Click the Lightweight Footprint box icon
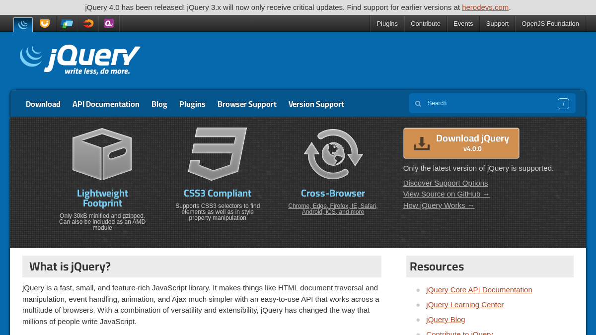The image size is (596, 335). pos(102,154)
